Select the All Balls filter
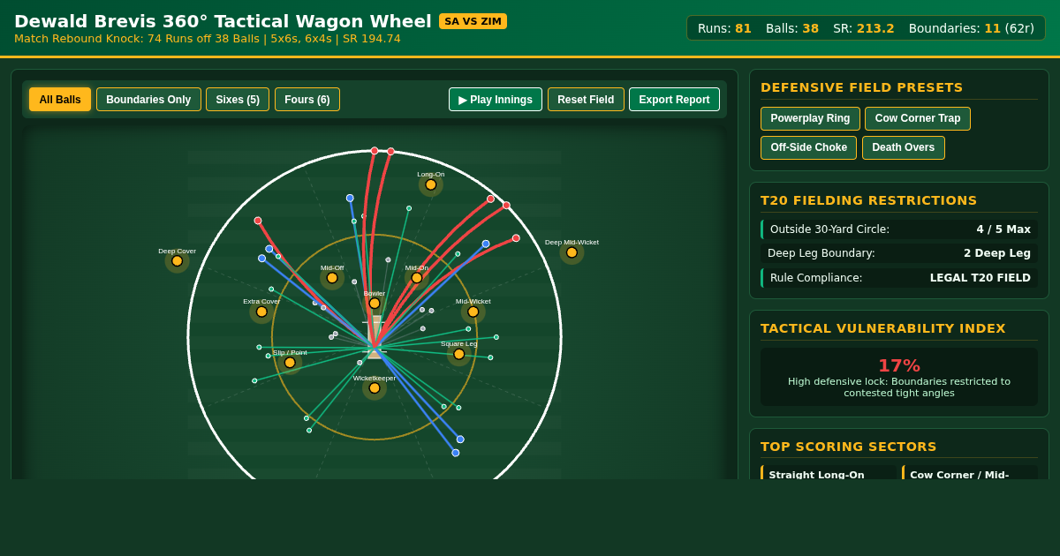Screen dimensions: 1060x556 [x=60, y=100]
